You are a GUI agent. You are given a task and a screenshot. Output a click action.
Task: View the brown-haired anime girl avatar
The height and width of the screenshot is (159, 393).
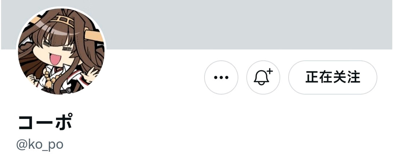[x=61, y=51]
